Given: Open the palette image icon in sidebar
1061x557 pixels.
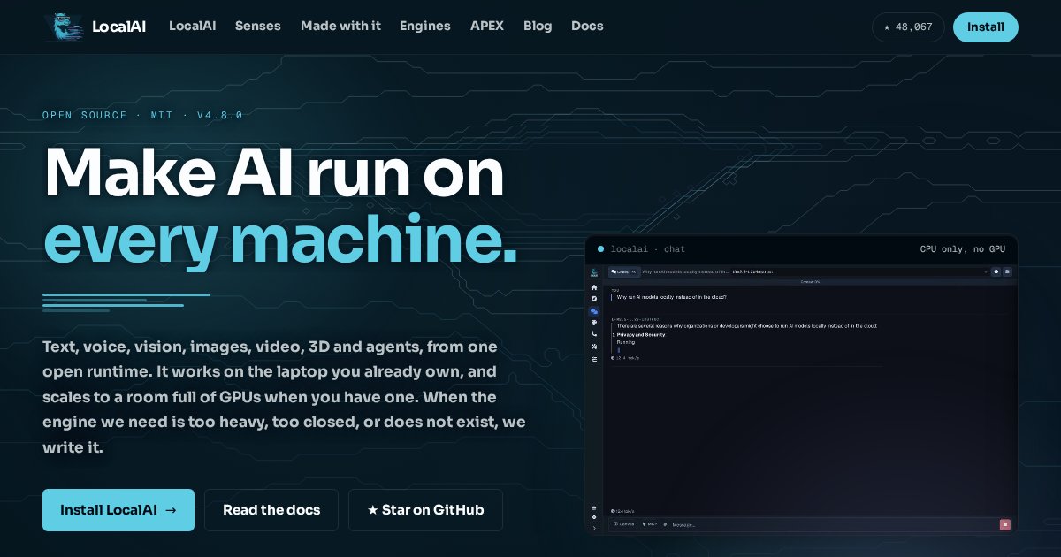Looking at the screenshot, I should click(594, 323).
